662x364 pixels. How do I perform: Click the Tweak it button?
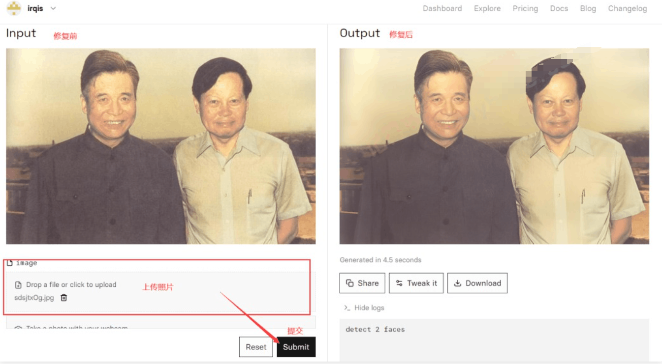click(x=416, y=283)
